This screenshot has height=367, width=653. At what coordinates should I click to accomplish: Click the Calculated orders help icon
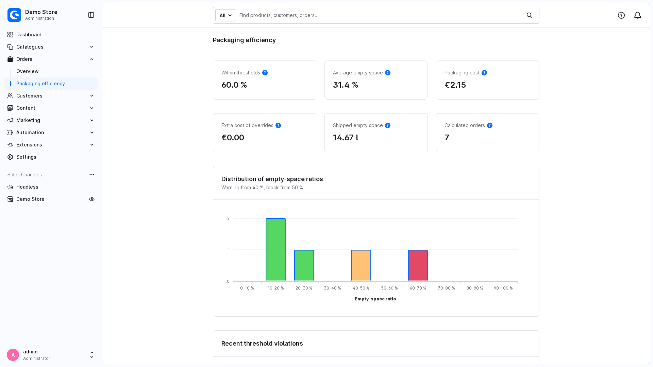490,125
